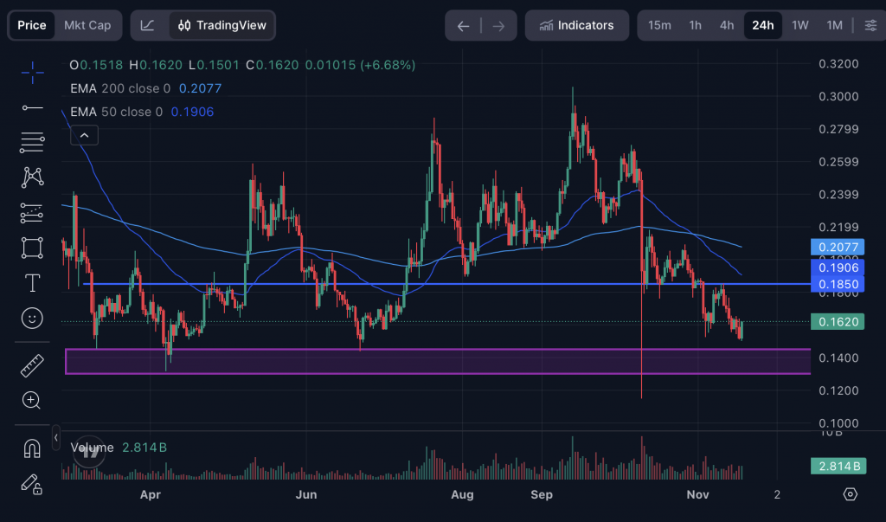Select the text annotation tool

[32, 283]
